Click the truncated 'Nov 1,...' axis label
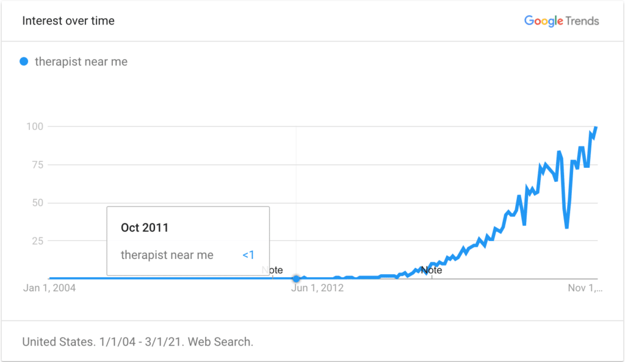 point(585,288)
